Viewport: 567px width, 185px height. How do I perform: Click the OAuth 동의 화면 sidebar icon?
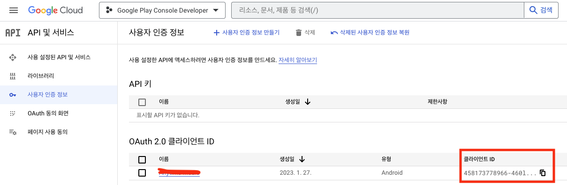13,114
